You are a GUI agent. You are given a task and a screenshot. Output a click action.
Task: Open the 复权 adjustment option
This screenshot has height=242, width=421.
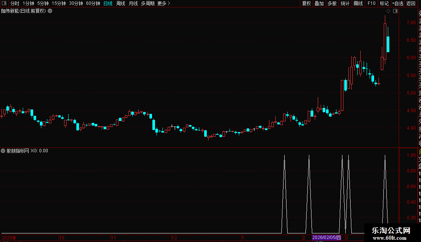[x=306, y=3]
